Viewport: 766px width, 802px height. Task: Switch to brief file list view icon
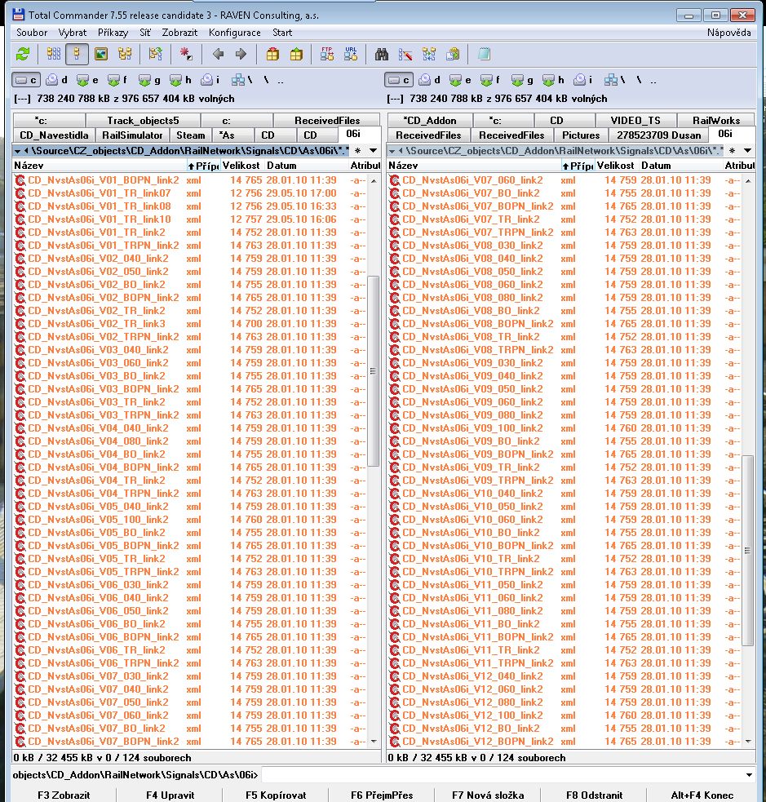click(54, 54)
